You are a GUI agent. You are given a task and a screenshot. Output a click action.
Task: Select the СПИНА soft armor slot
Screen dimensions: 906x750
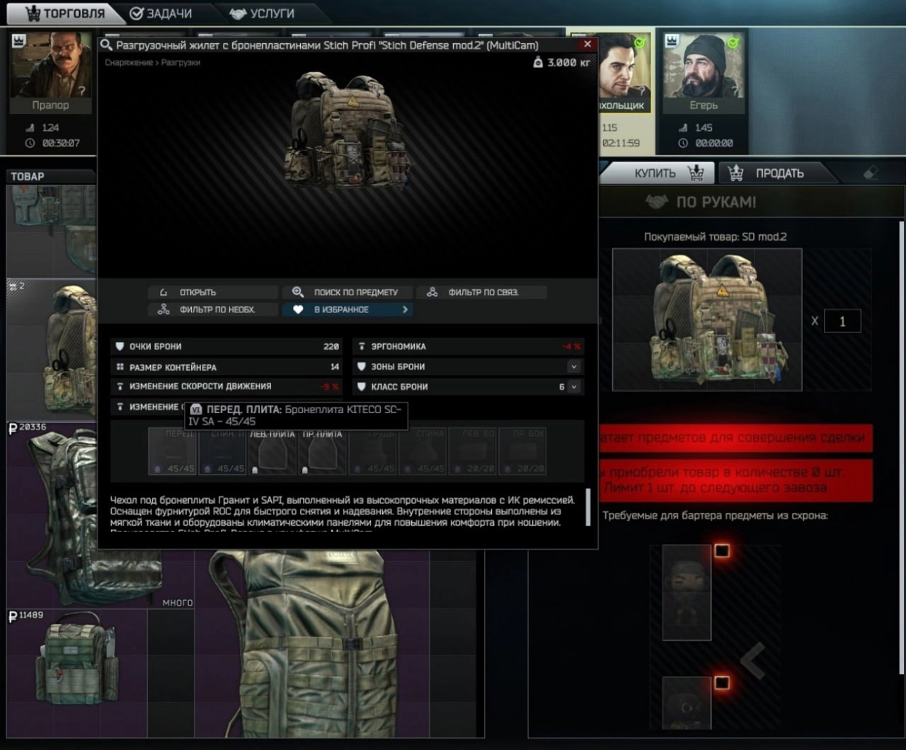coord(423,451)
